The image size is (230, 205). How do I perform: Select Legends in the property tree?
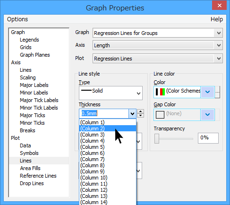pyautogui.click(x=29, y=40)
